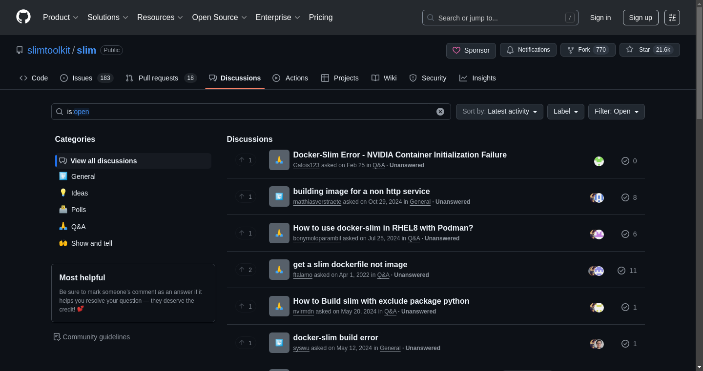Switch to the Actions tab
Screen dimensions: 703x371
point(290,78)
